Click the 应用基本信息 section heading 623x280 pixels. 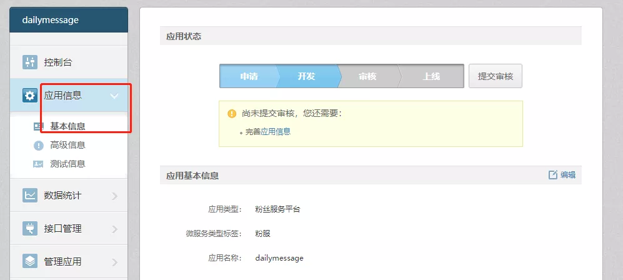[192, 176]
